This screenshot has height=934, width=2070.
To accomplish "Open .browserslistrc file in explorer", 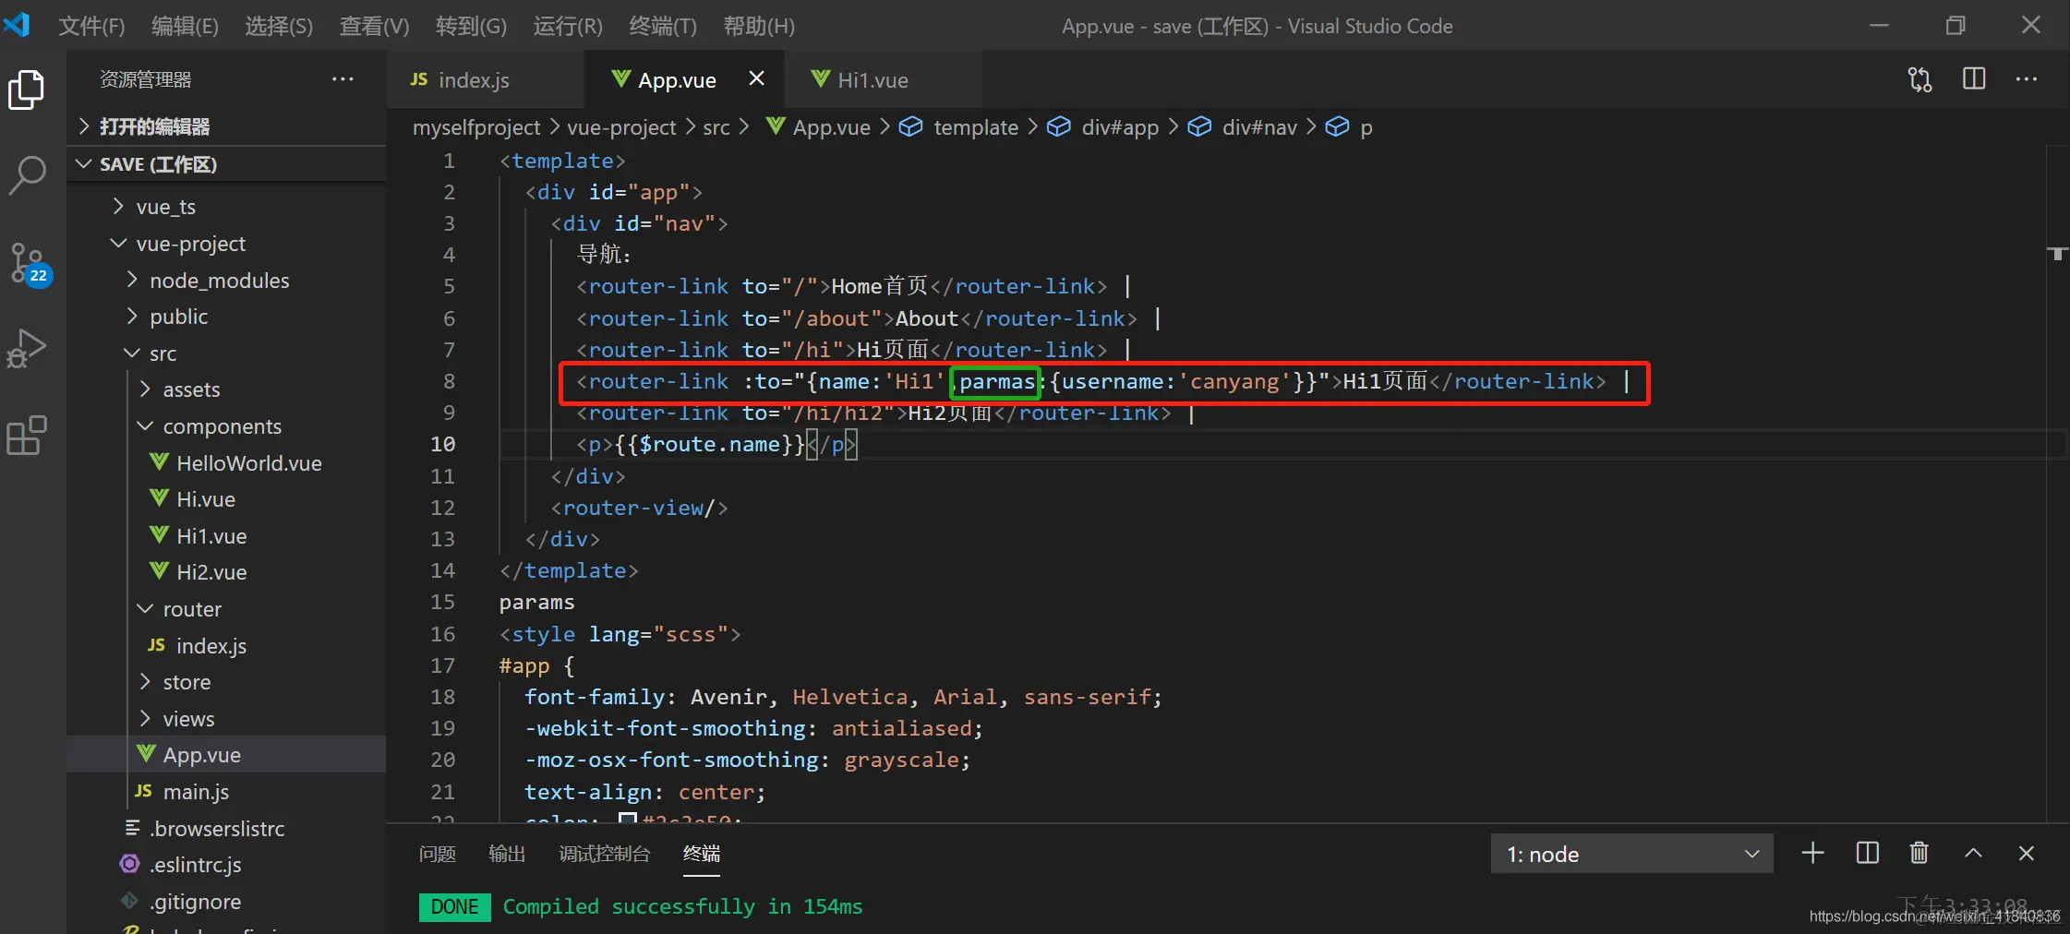I will point(217,829).
